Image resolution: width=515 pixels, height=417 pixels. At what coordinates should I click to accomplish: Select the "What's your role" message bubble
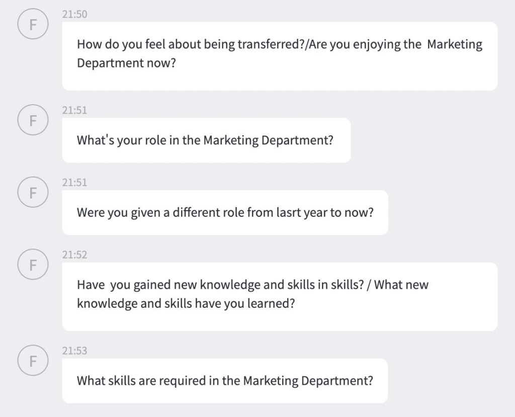(206, 140)
